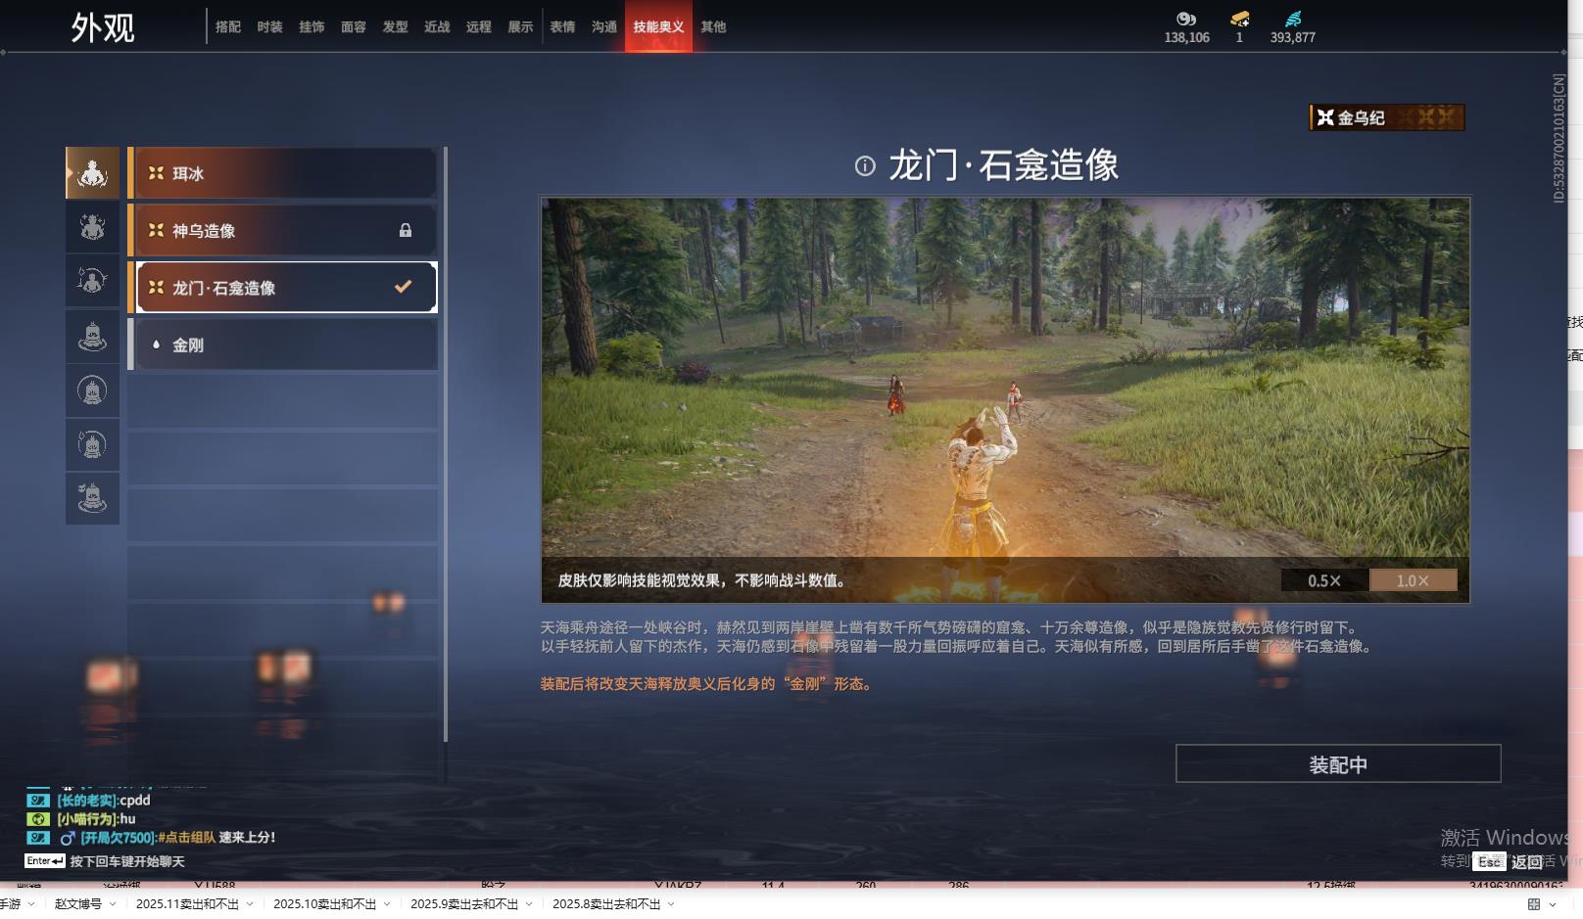The image size is (1583, 919).
Task: Open the 时装 tab
Action: point(270,27)
